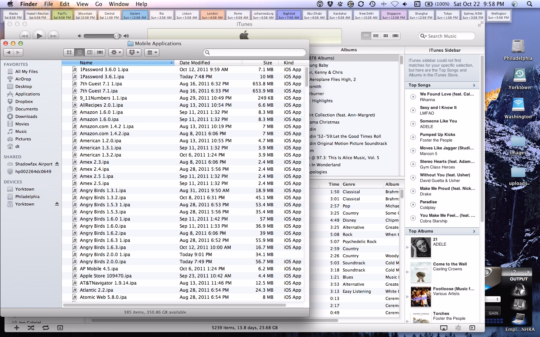Open the Dropbox toolbar dropdown in Finder
Screen dimensions: 540x337
(x=133, y=52)
